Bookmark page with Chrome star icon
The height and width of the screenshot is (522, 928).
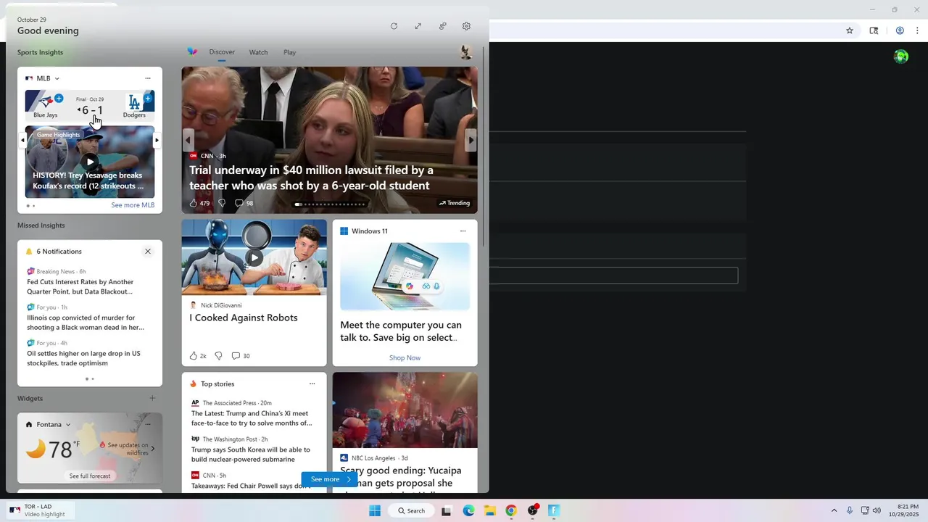850,30
